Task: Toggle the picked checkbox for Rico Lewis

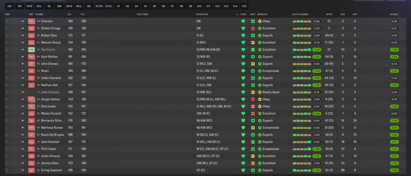Action: (7, 106)
